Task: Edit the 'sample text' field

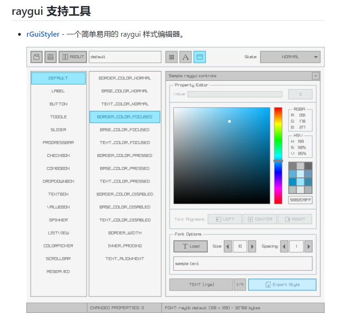Action: [x=243, y=264]
